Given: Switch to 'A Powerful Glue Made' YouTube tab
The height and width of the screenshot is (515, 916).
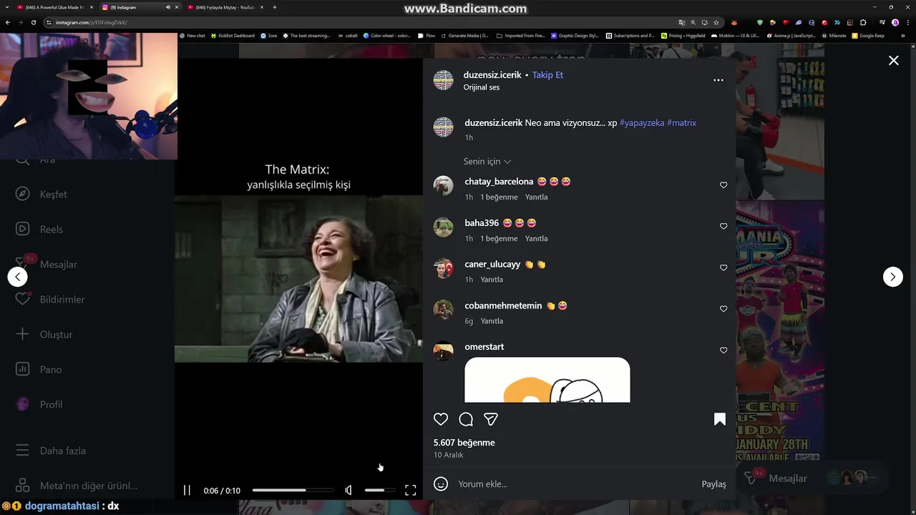Looking at the screenshot, I should [55, 7].
